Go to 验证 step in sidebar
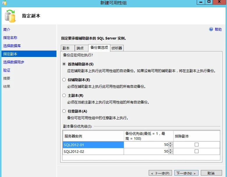 click(x=7, y=70)
